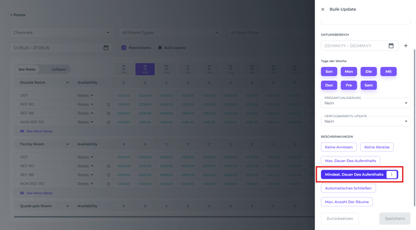The width and height of the screenshot is (416, 230).
Task: Enable Keine Anreisen restriction
Action: point(339,147)
